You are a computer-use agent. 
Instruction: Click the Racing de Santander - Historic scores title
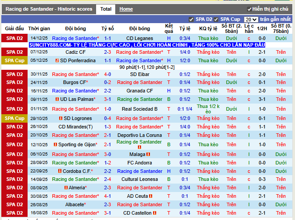[x=49, y=9]
